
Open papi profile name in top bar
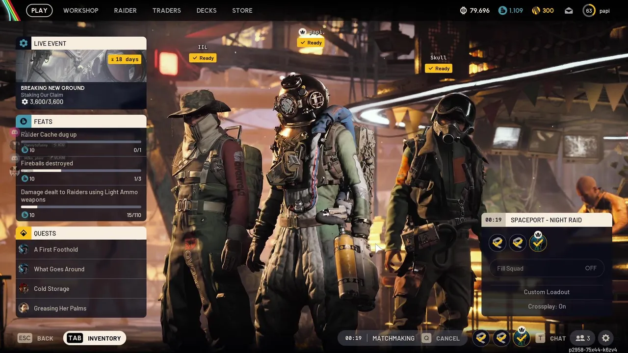[604, 11]
